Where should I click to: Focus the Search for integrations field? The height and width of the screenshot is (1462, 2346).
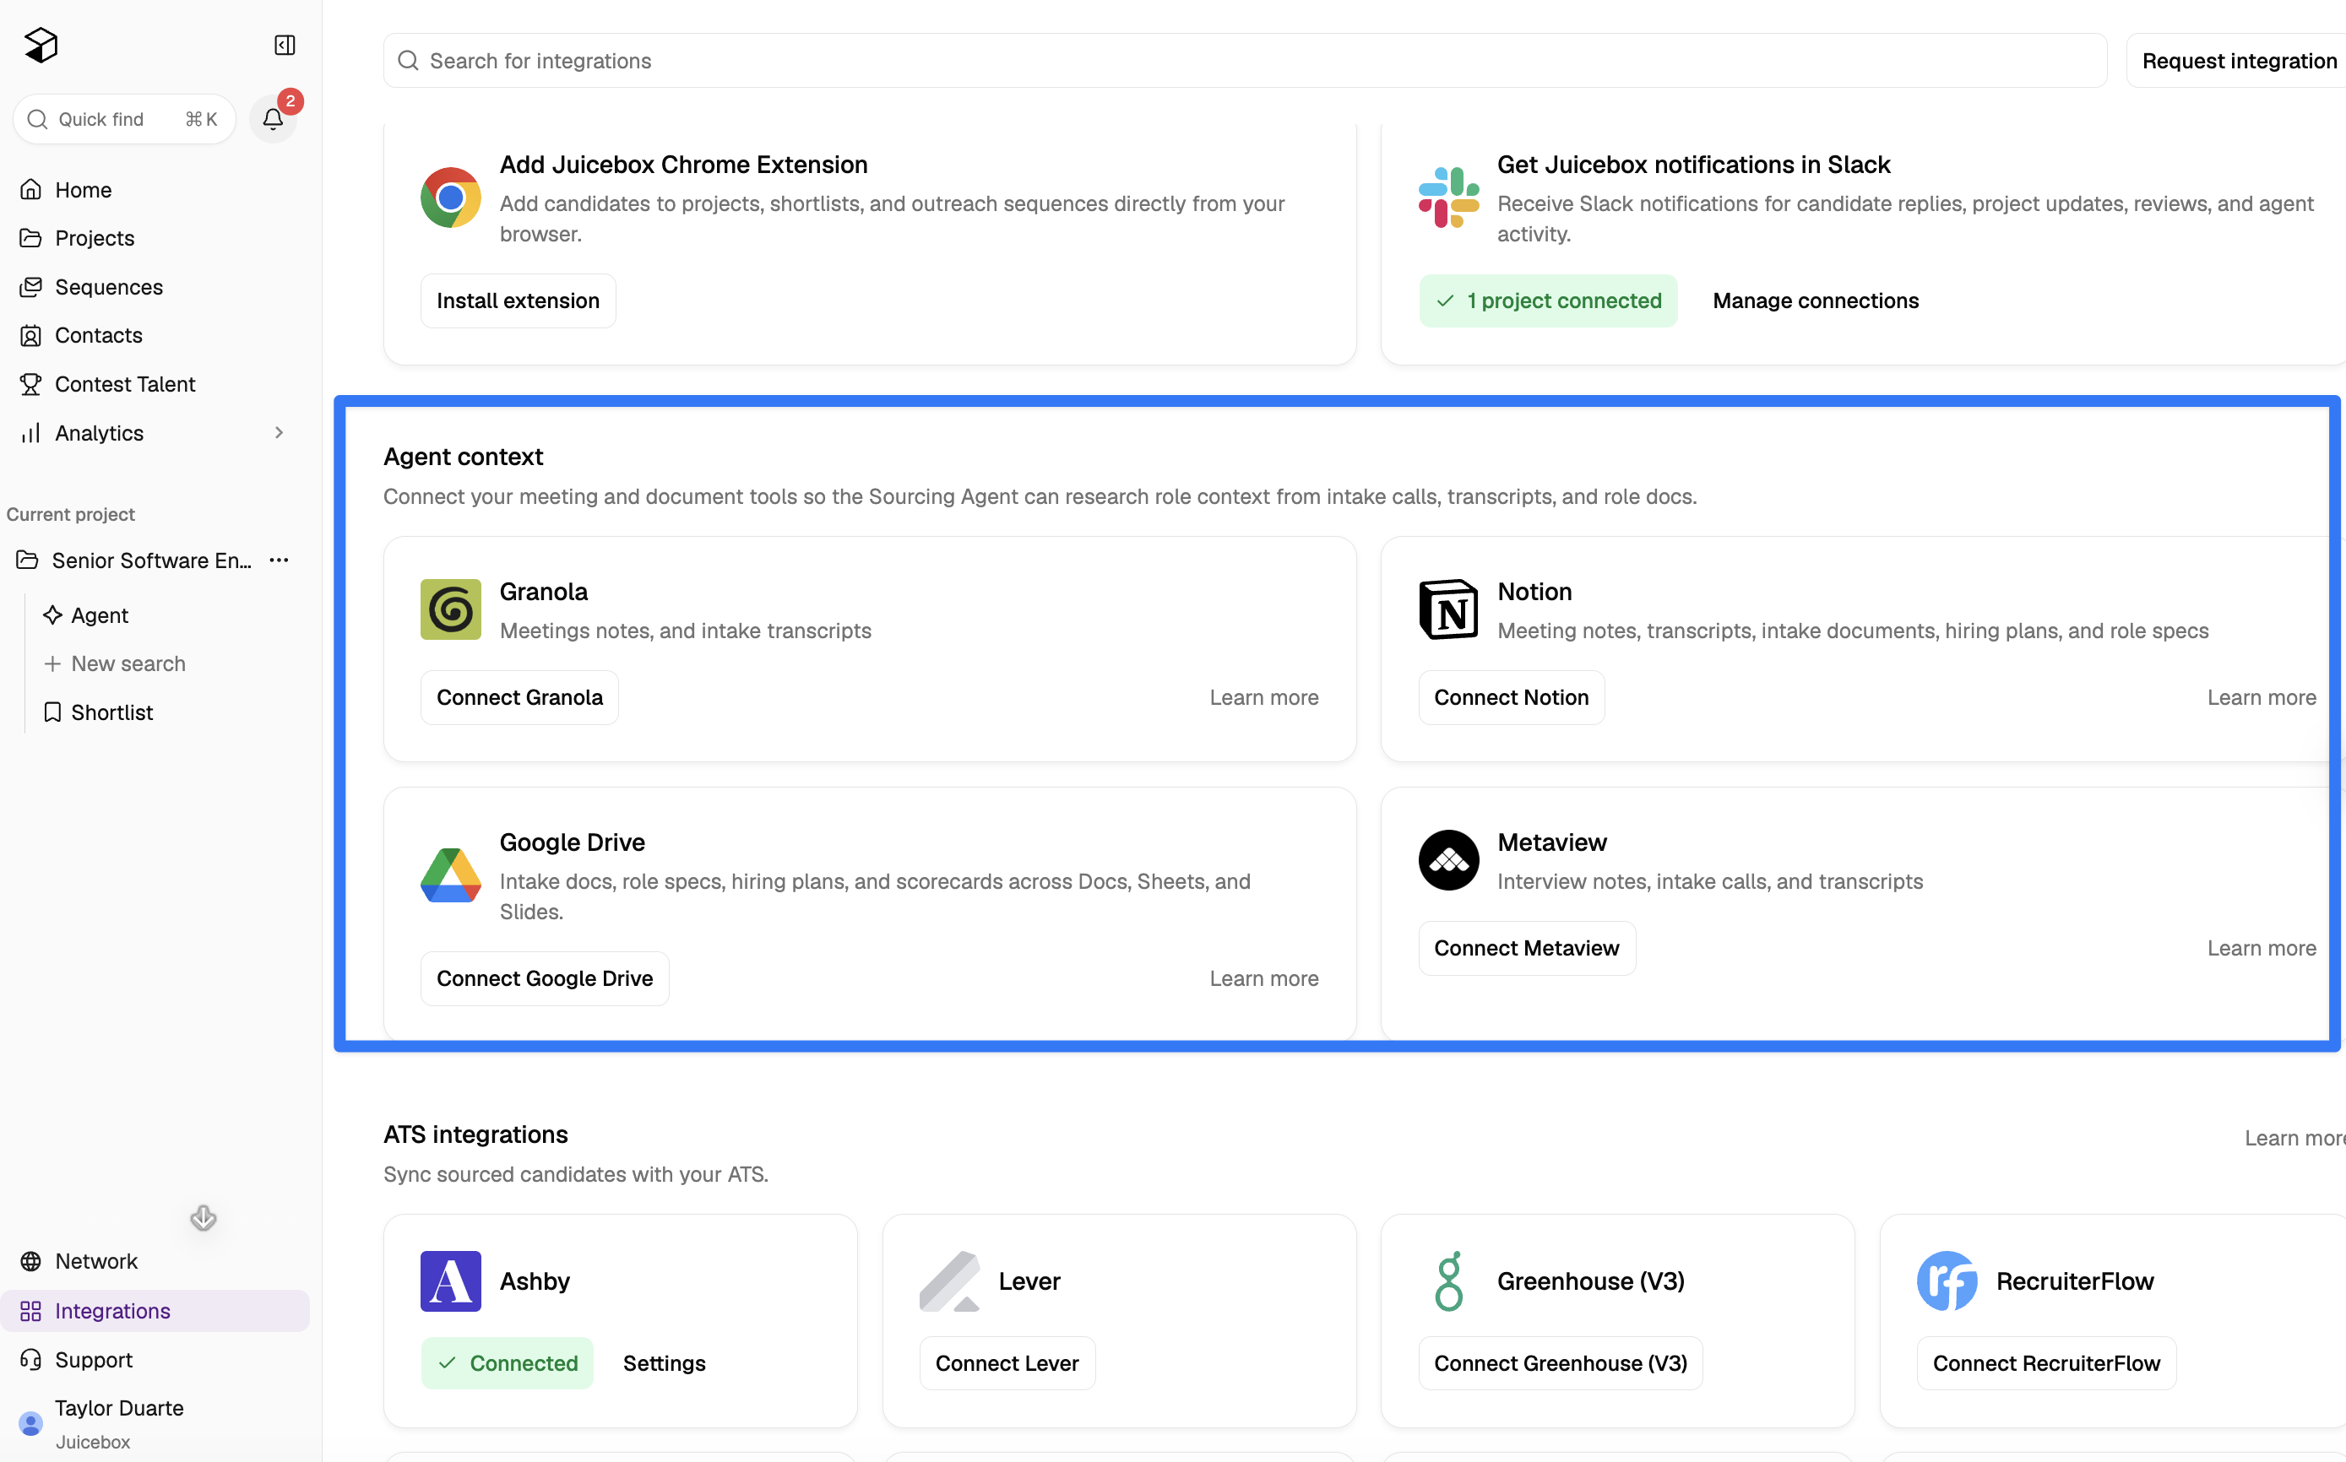1245,61
